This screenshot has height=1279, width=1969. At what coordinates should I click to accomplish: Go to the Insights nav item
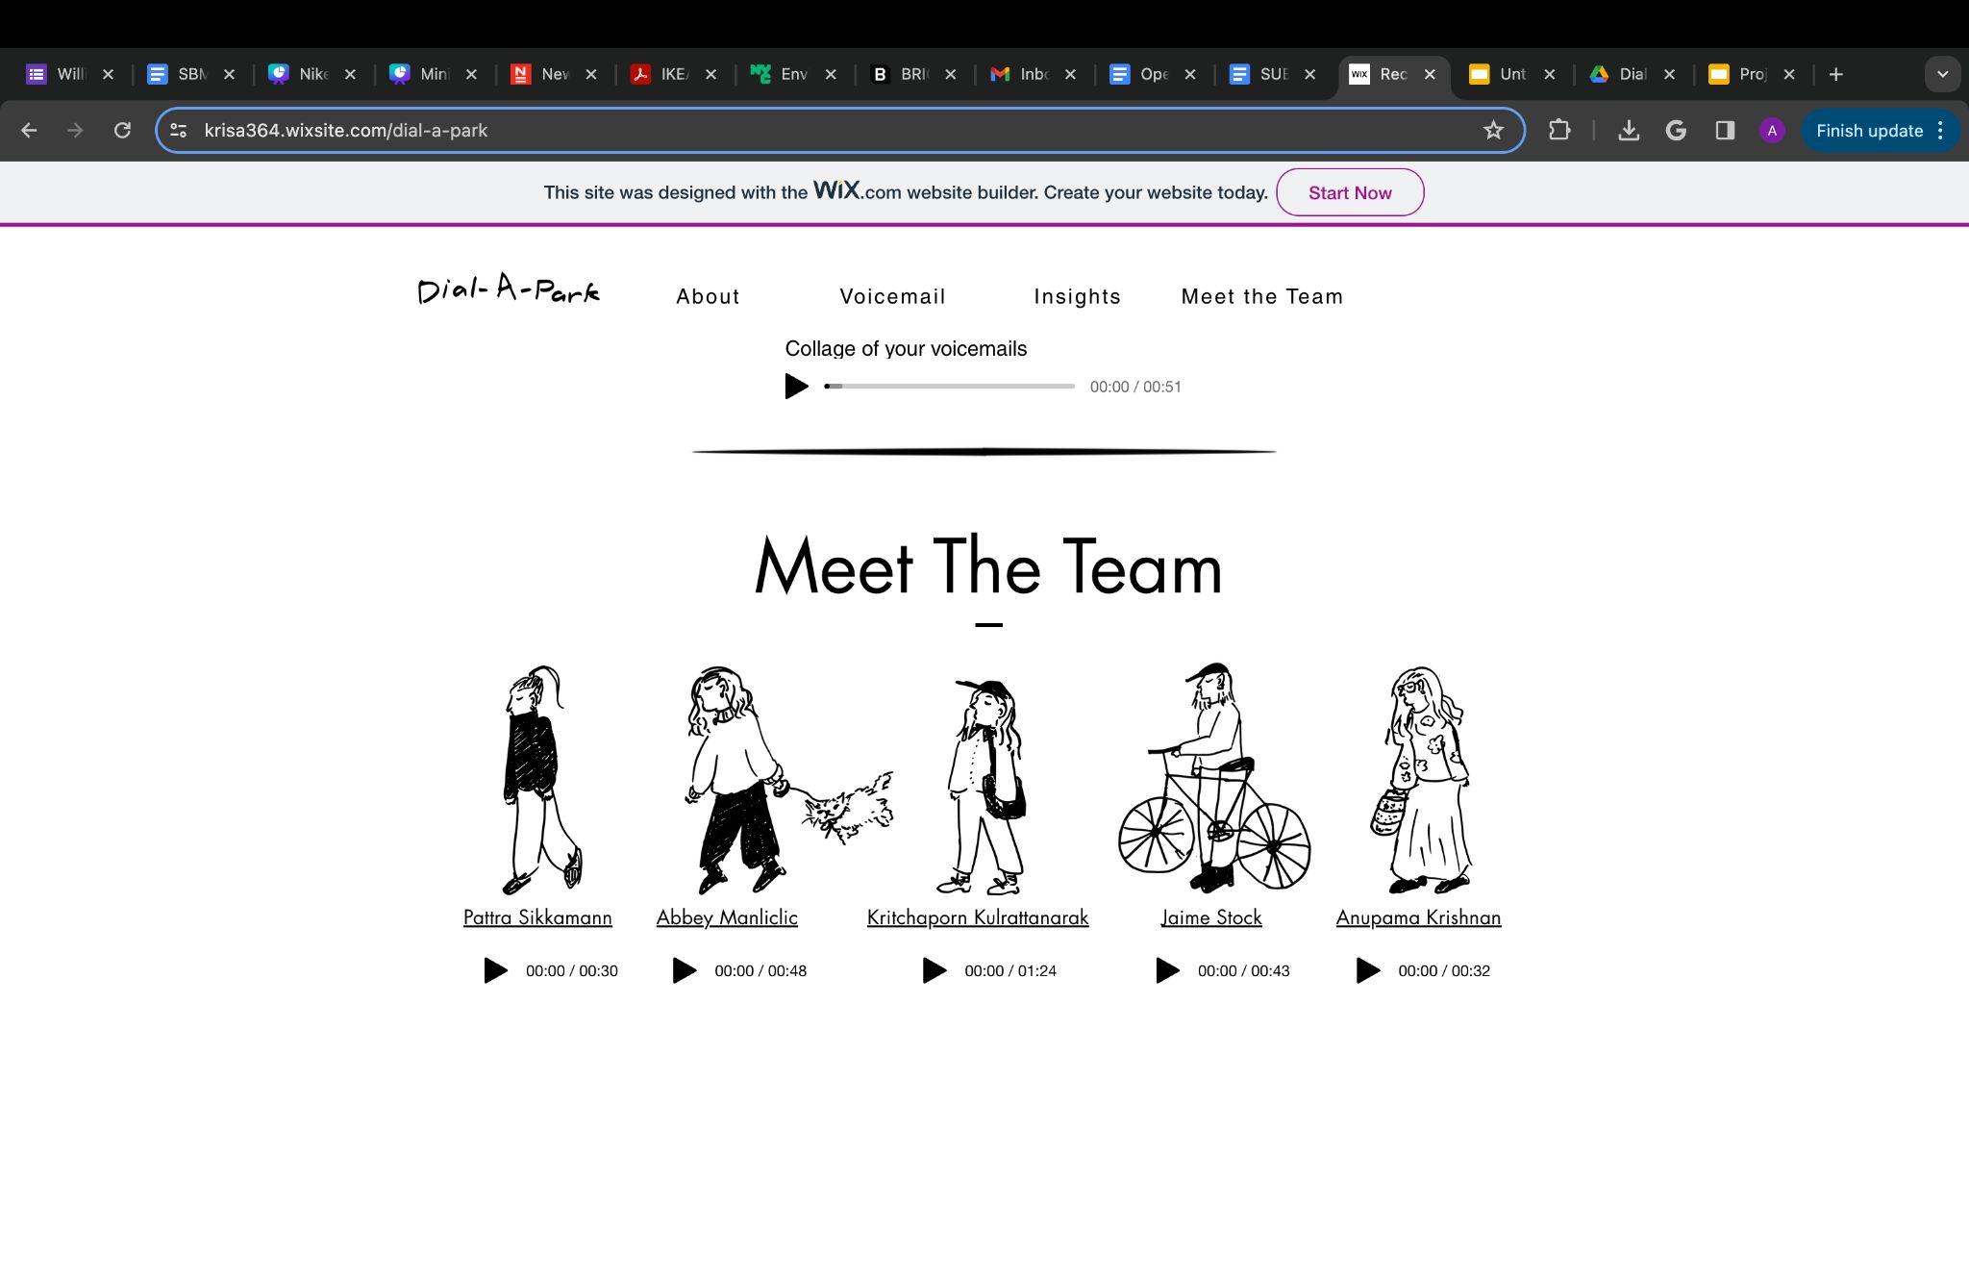point(1077,297)
